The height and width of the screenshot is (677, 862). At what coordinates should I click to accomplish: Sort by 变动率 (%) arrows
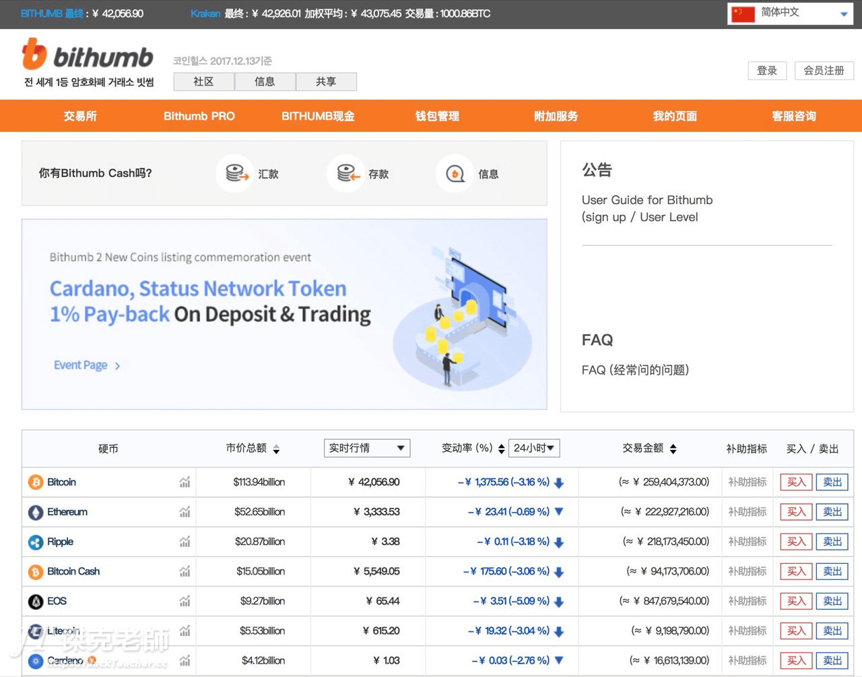pyautogui.click(x=501, y=449)
